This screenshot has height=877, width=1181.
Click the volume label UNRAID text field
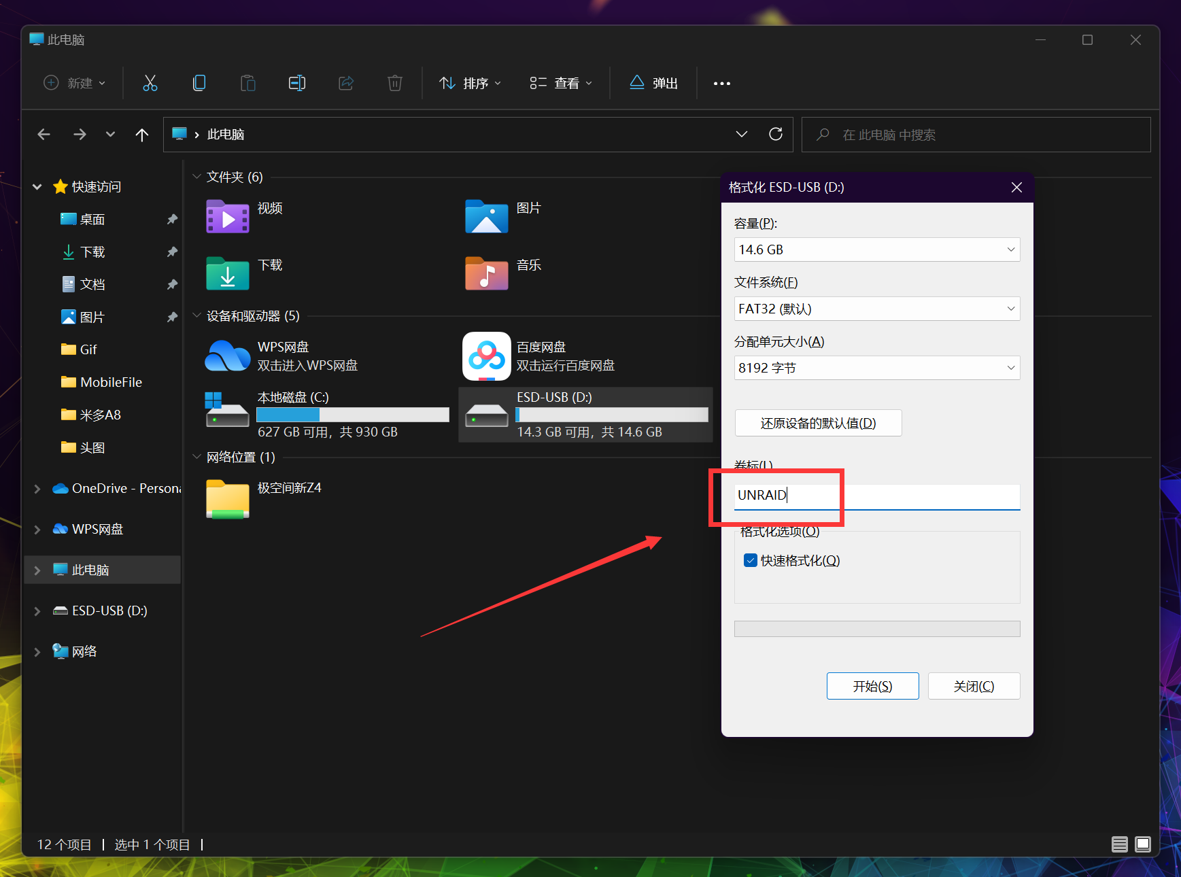[876, 496]
